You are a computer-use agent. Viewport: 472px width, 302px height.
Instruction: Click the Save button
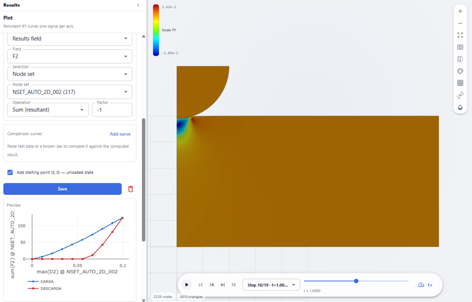(x=62, y=189)
